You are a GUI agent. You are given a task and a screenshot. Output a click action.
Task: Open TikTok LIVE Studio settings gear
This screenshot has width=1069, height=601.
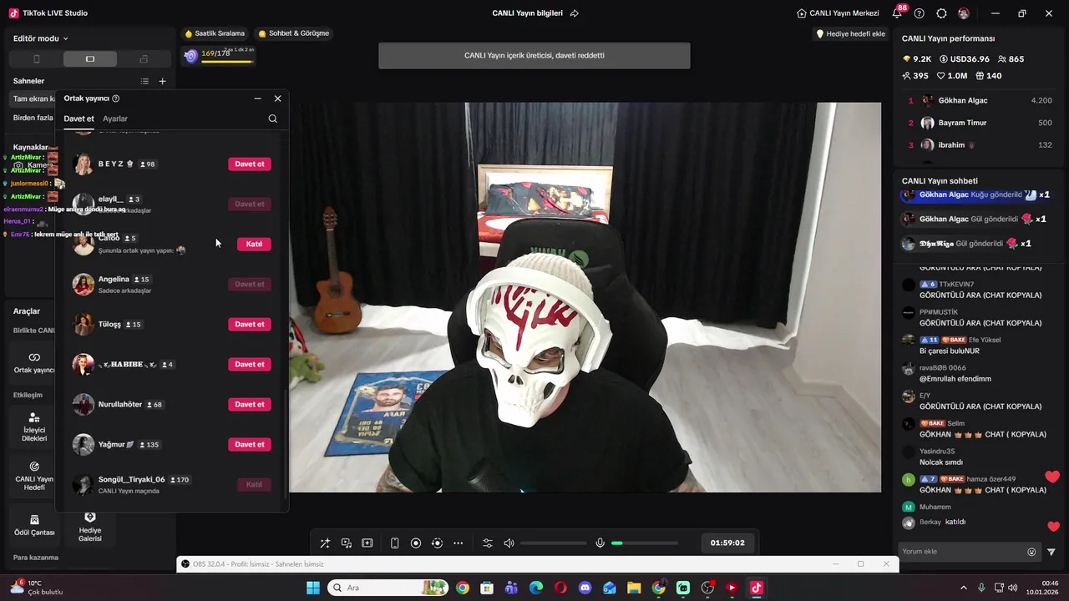tap(942, 13)
